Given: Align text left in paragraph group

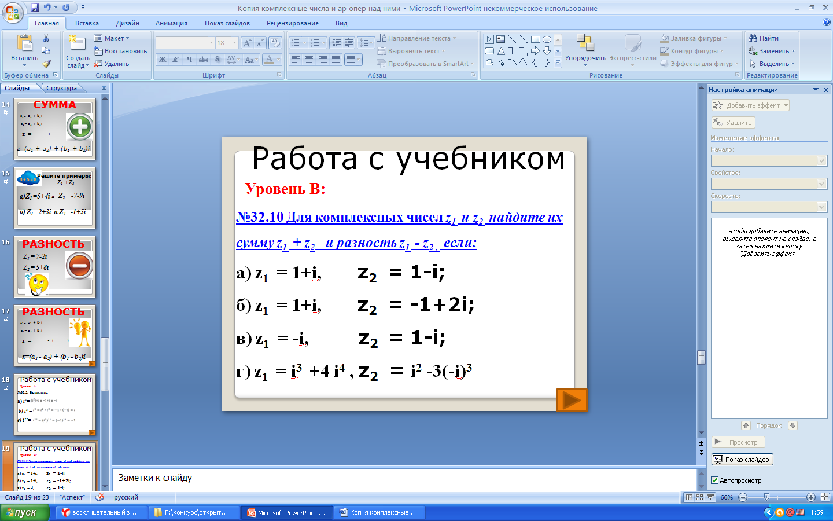Looking at the screenshot, I should coord(296,60).
